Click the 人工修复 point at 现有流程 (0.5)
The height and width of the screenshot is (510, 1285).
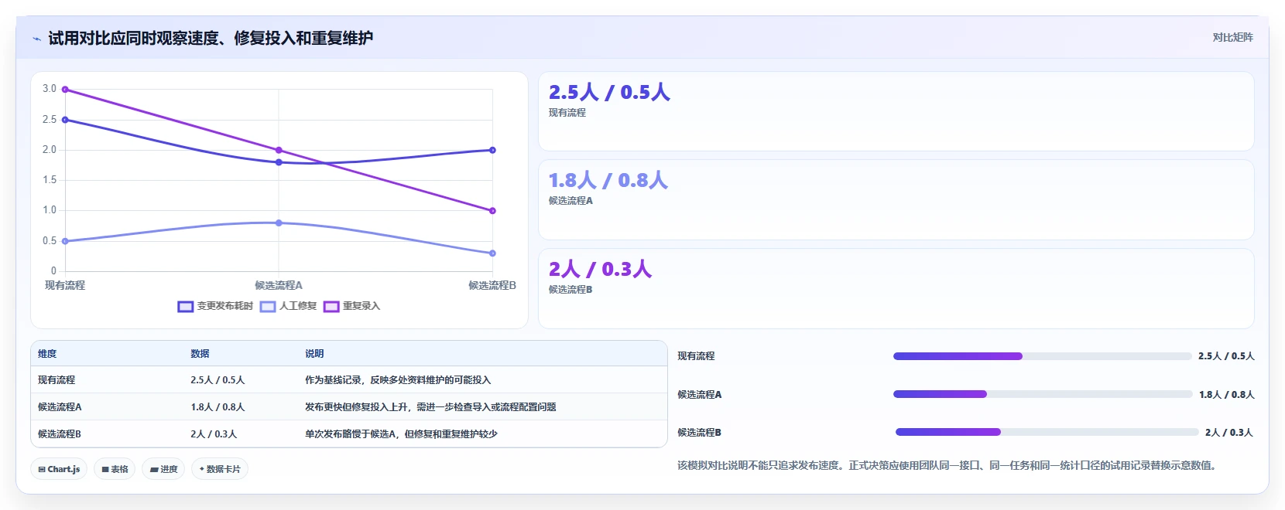(65, 241)
